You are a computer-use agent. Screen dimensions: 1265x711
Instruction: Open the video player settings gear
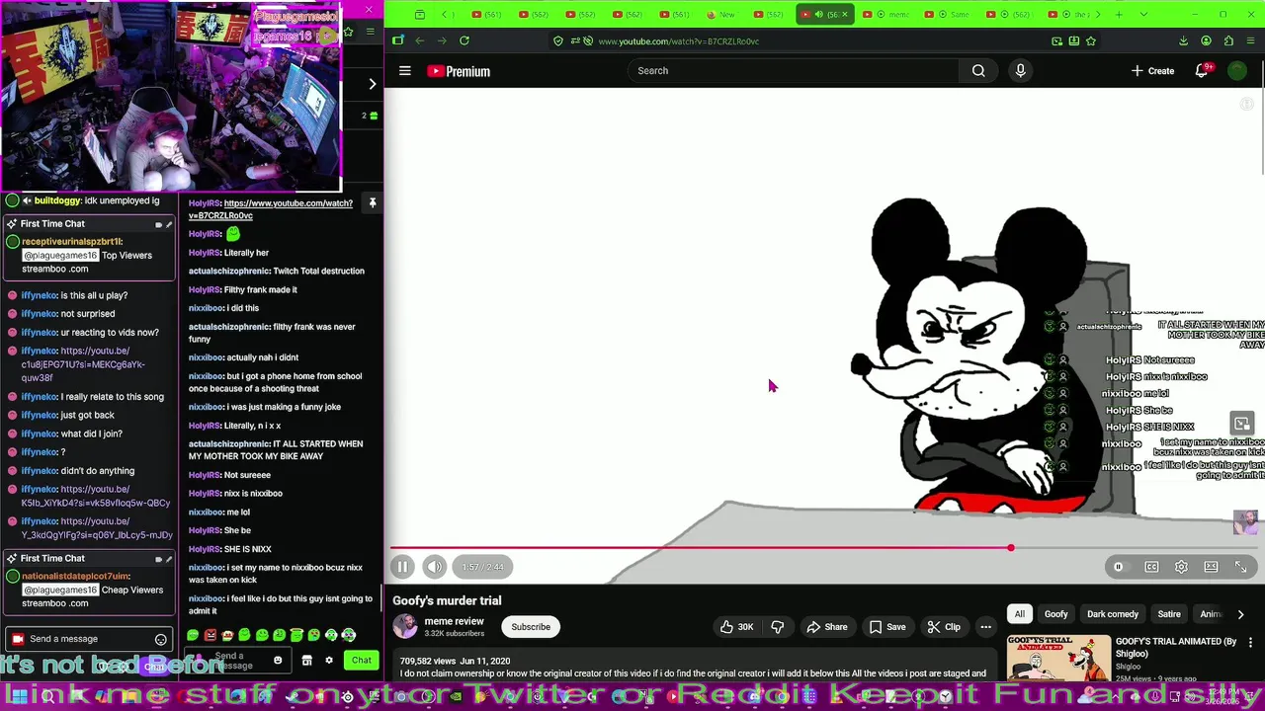coord(1181,567)
